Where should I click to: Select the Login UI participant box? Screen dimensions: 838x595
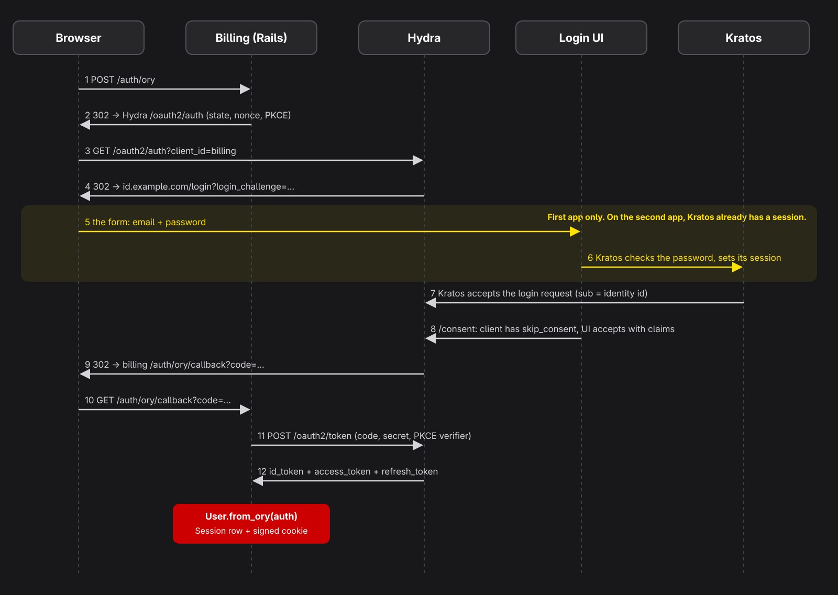(x=581, y=38)
